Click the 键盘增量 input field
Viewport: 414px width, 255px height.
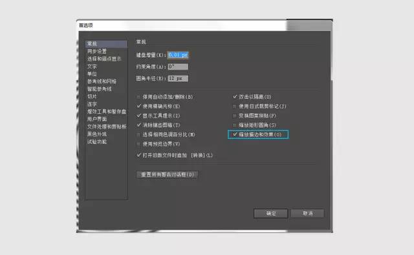[179, 55]
